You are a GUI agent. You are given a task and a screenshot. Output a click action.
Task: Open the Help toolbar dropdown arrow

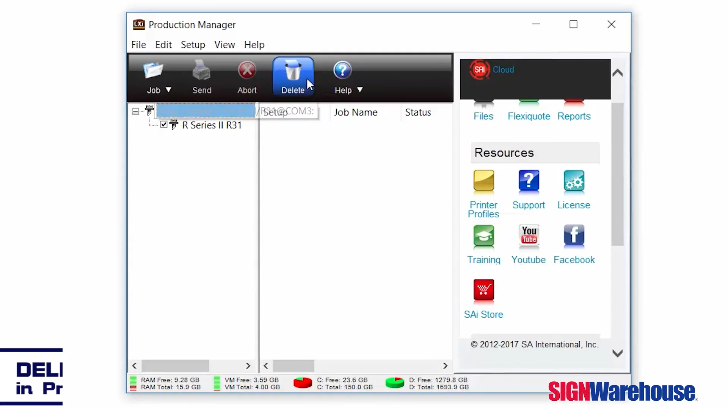(360, 90)
